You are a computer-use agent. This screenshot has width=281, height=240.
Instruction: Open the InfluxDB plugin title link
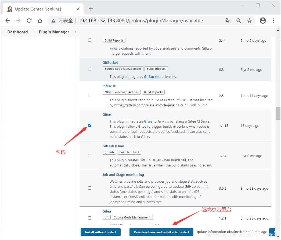109,86
